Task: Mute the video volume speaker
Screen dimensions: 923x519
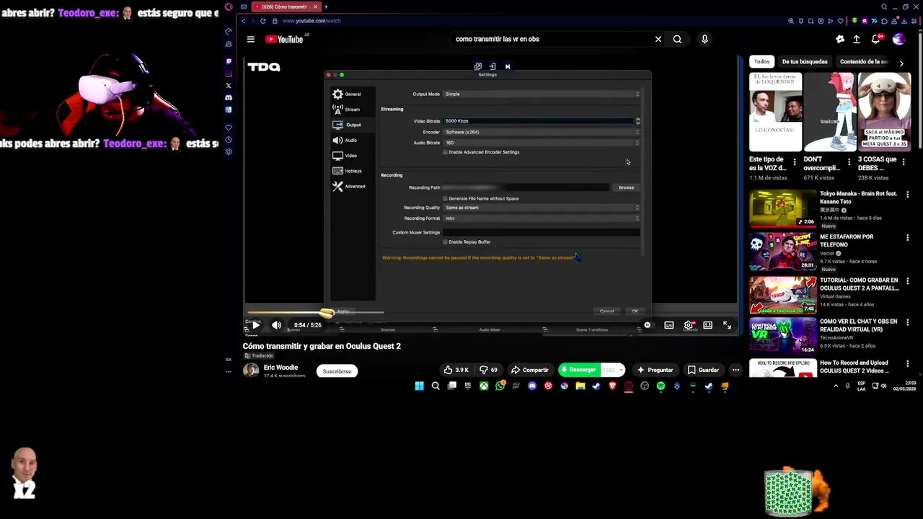Action: pyautogui.click(x=276, y=325)
